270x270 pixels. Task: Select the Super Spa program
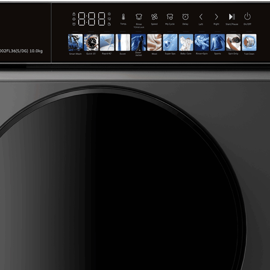[x=170, y=42]
